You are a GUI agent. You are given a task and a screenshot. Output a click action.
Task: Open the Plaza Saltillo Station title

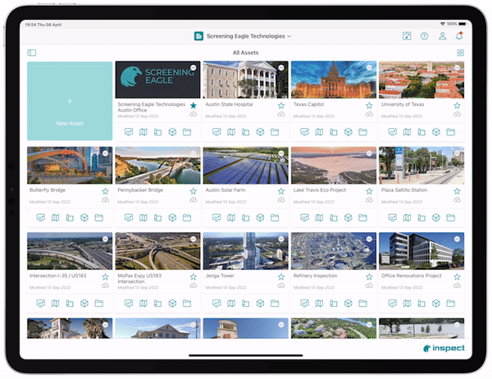(404, 190)
